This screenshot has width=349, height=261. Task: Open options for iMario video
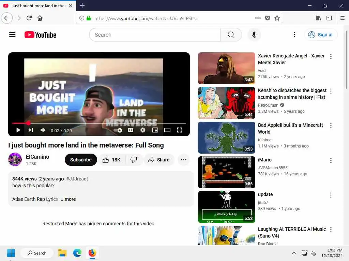(331, 160)
